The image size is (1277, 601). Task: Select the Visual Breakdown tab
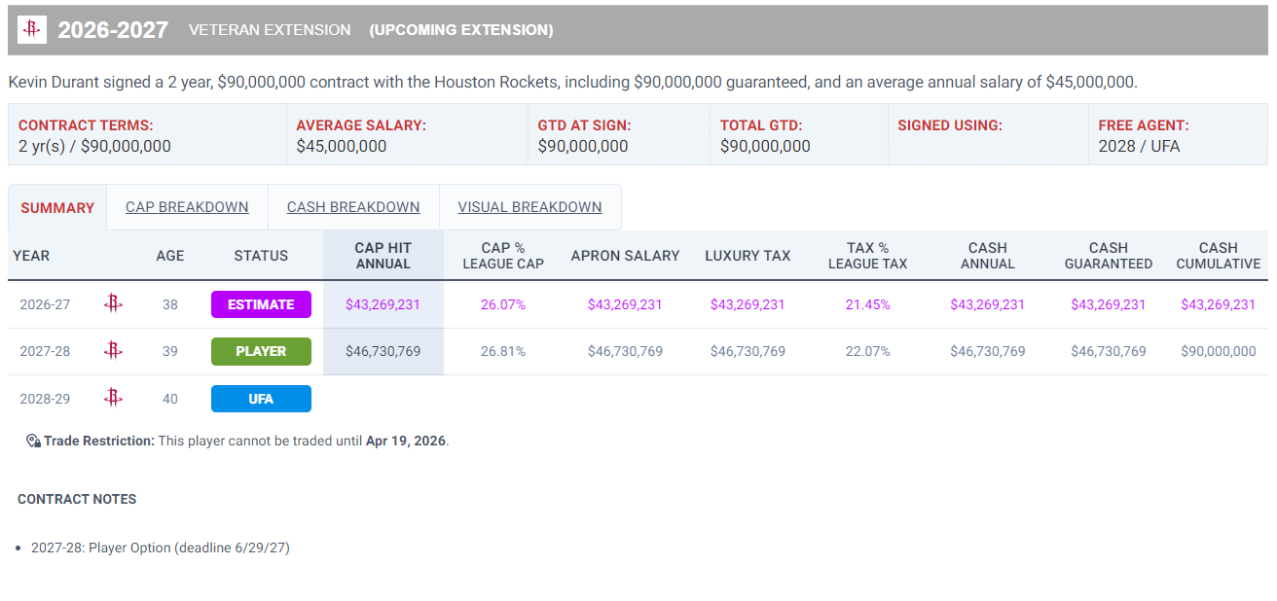(529, 207)
